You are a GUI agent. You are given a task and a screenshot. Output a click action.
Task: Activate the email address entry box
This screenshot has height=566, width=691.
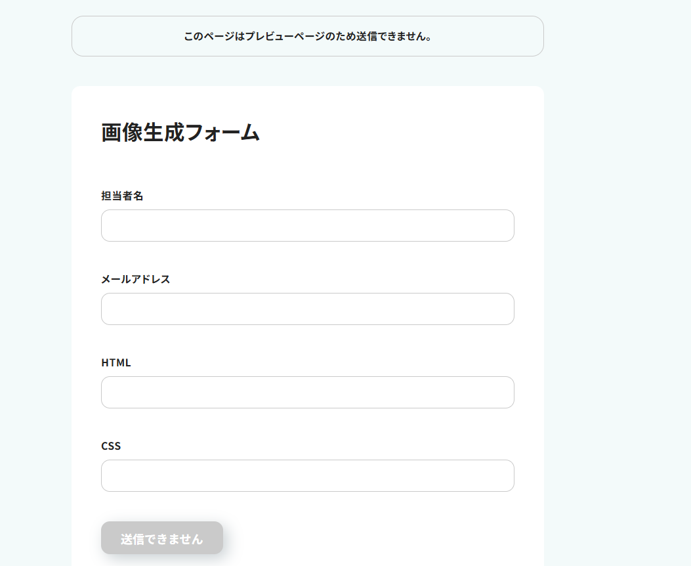[307, 309]
